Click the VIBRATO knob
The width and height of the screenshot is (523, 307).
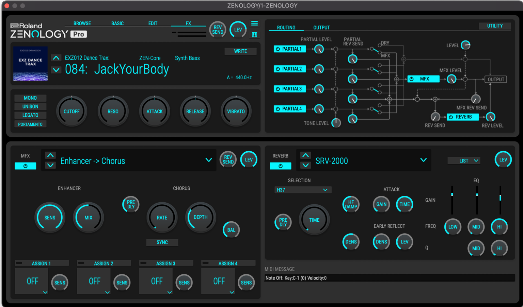point(236,111)
